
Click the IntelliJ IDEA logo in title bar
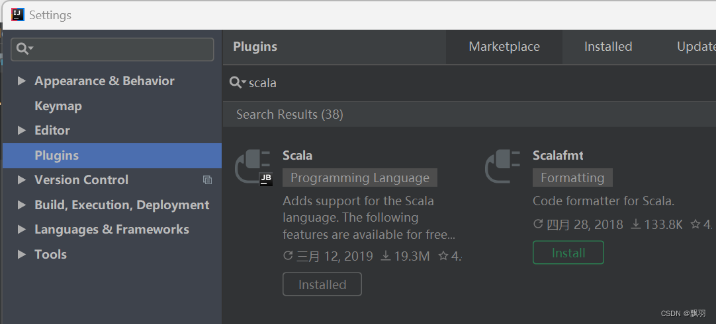click(17, 15)
